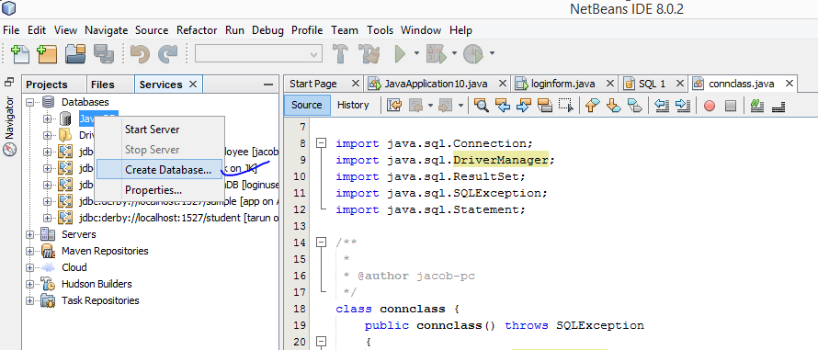Open the Navigator side panel
Screen dimensions: 818x350
point(9,125)
